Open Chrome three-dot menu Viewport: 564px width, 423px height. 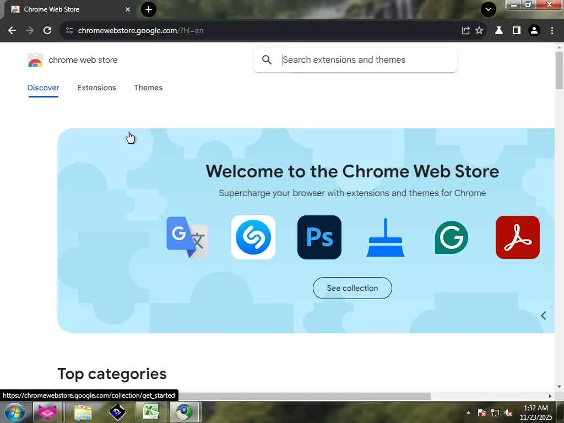click(x=552, y=31)
